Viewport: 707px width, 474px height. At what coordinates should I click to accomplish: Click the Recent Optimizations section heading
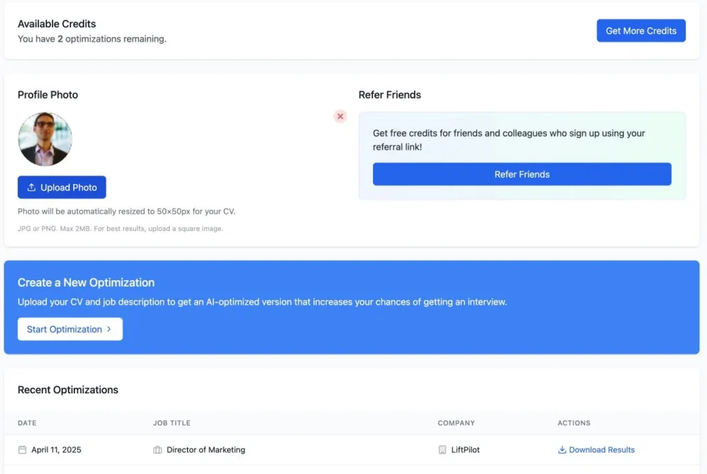pos(68,390)
